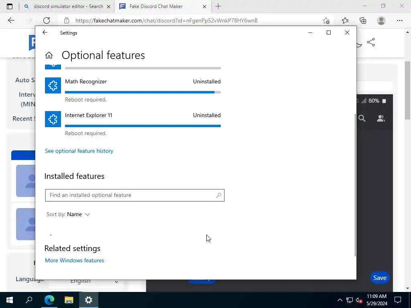Close the discord simulator editor tab
411x308 pixels.
pyautogui.click(x=108, y=6)
